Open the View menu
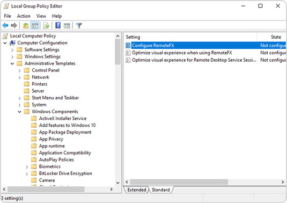The image size is (287, 203). [x=41, y=16]
